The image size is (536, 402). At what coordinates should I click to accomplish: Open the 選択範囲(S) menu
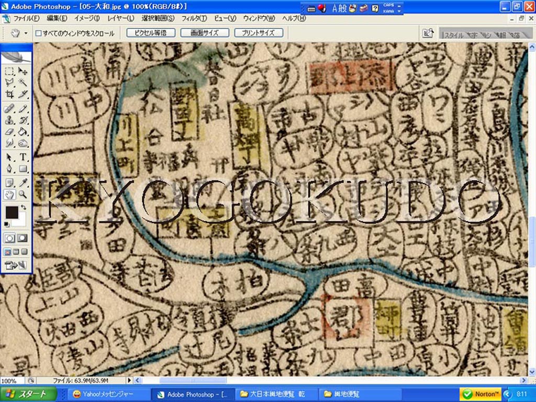[158, 18]
